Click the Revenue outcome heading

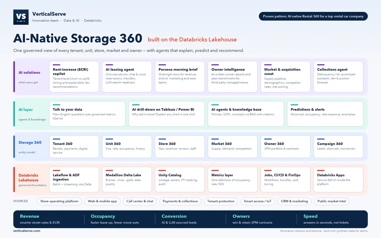click(29, 216)
